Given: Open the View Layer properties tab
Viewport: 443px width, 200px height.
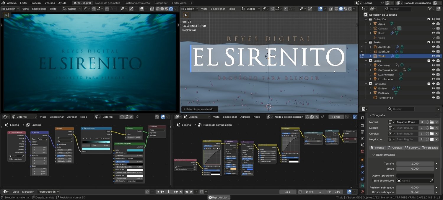Looking at the screenshot, I should 362,138.
